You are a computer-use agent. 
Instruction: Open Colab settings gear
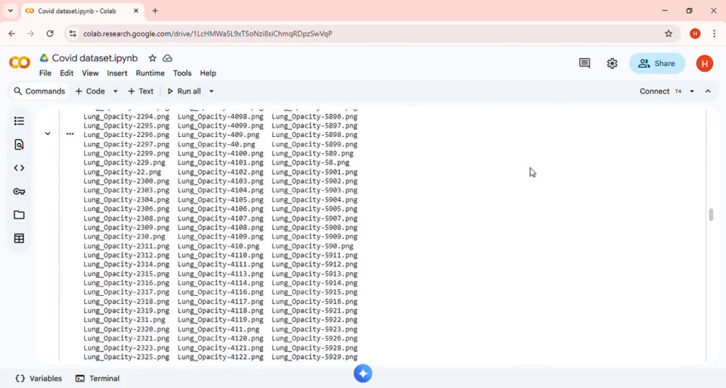[612, 63]
